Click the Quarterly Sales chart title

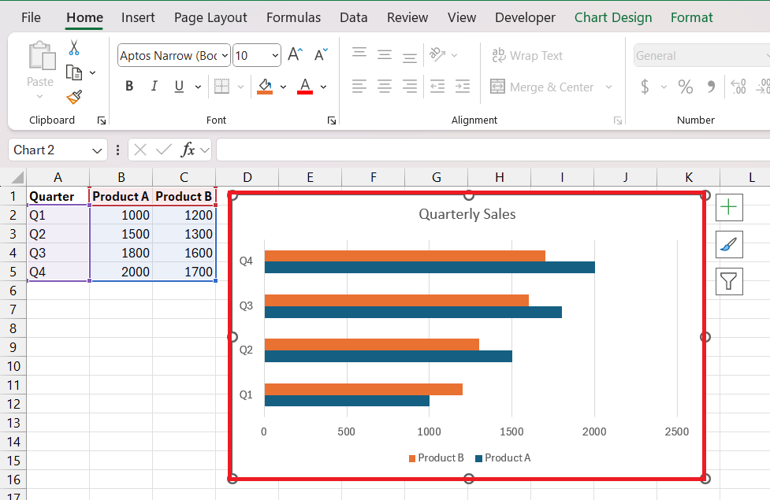[467, 214]
